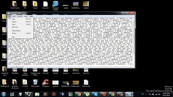Select the udgfsd image icon
The image size is (173, 97).
86,5
